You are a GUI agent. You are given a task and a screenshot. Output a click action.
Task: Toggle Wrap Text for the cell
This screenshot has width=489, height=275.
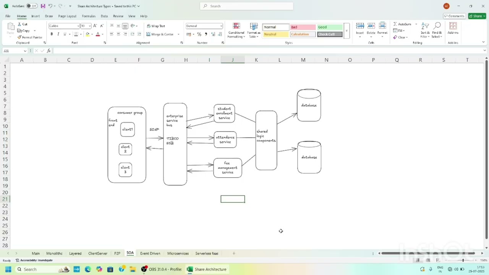point(156,26)
